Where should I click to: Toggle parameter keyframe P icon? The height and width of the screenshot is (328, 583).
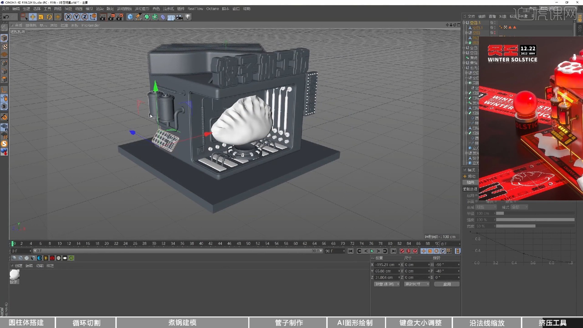click(x=443, y=251)
